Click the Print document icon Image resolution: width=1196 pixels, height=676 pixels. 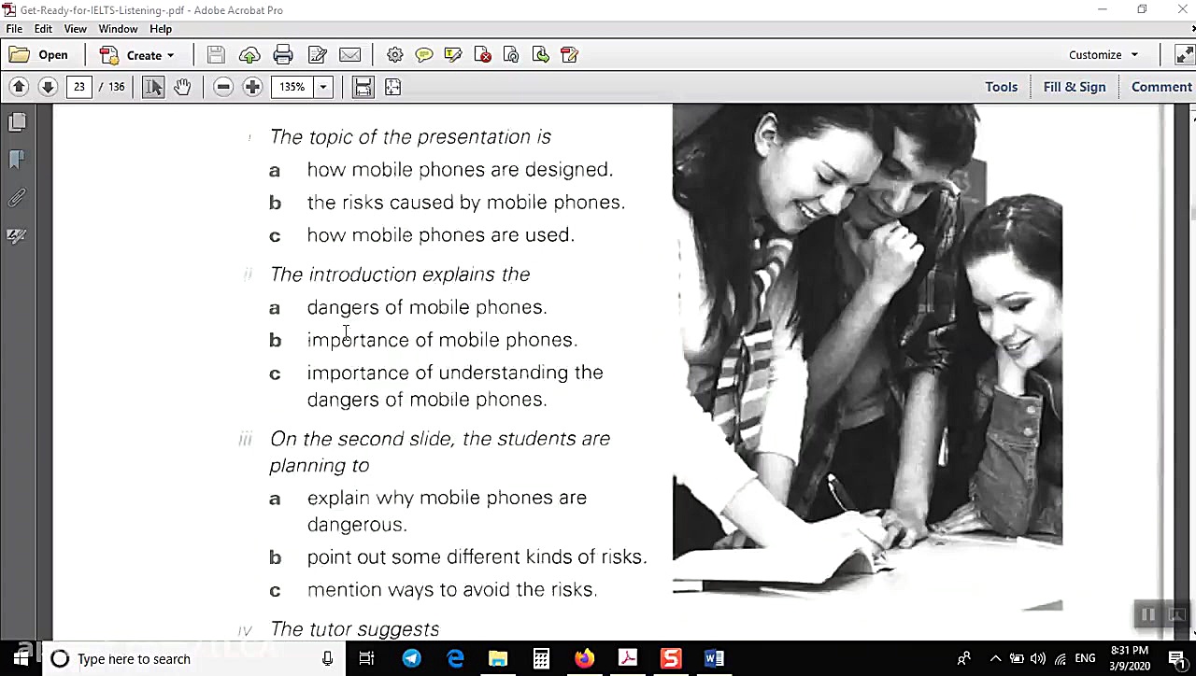point(282,54)
